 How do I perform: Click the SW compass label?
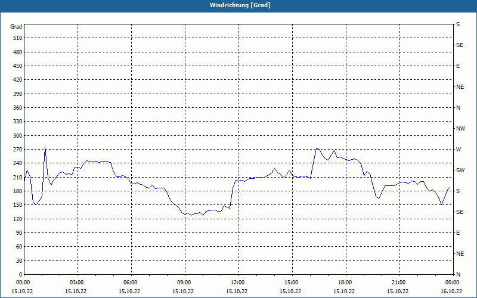(x=460, y=170)
